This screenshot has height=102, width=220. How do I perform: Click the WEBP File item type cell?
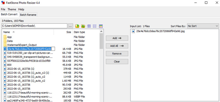pos(79,97)
